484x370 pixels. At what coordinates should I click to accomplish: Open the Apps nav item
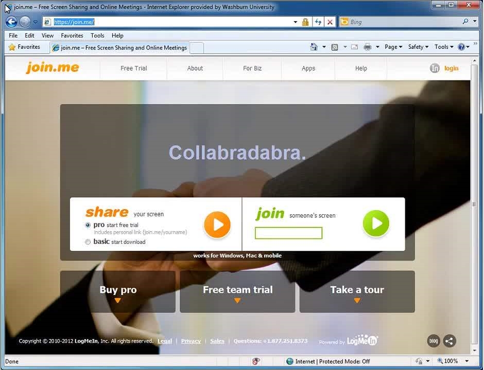pos(308,68)
